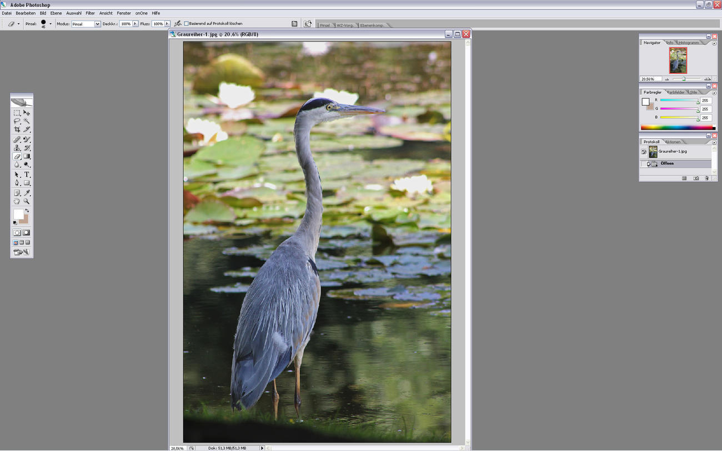The height and width of the screenshot is (451, 722).
Task: Enable airbrush mode in options bar
Action: point(177,24)
